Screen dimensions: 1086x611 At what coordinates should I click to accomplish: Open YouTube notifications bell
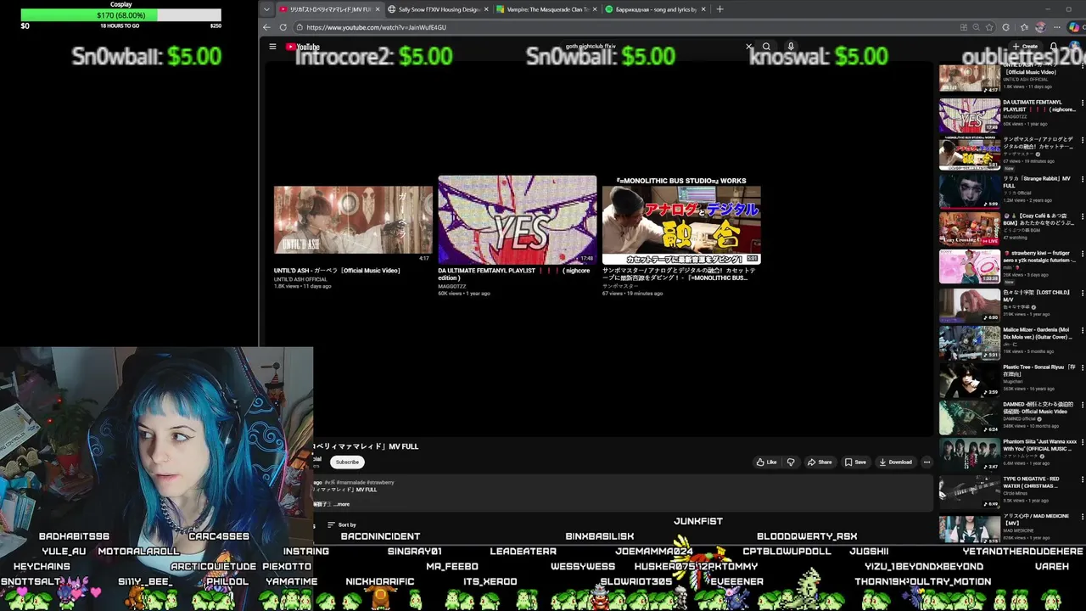point(1054,47)
